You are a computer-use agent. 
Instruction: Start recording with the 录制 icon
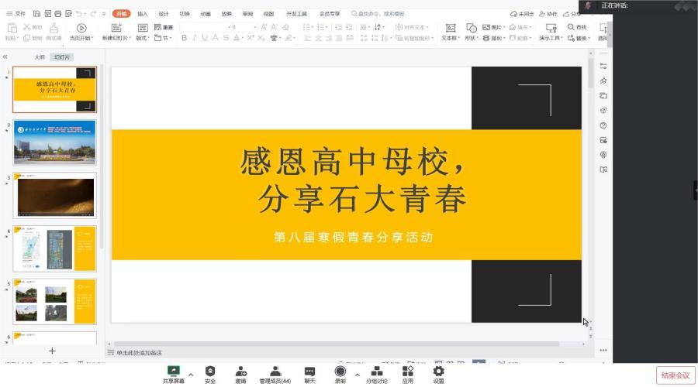(340, 372)
